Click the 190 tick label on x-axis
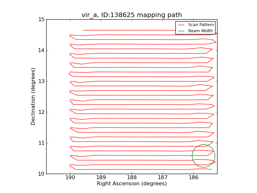 70,178
